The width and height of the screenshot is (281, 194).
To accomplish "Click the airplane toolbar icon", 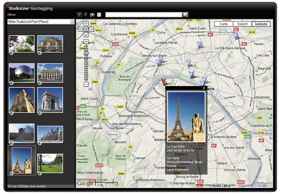I will pos(92,15).
